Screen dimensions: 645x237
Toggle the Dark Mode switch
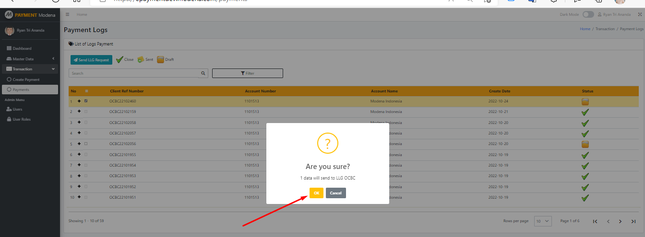[588, 15]
